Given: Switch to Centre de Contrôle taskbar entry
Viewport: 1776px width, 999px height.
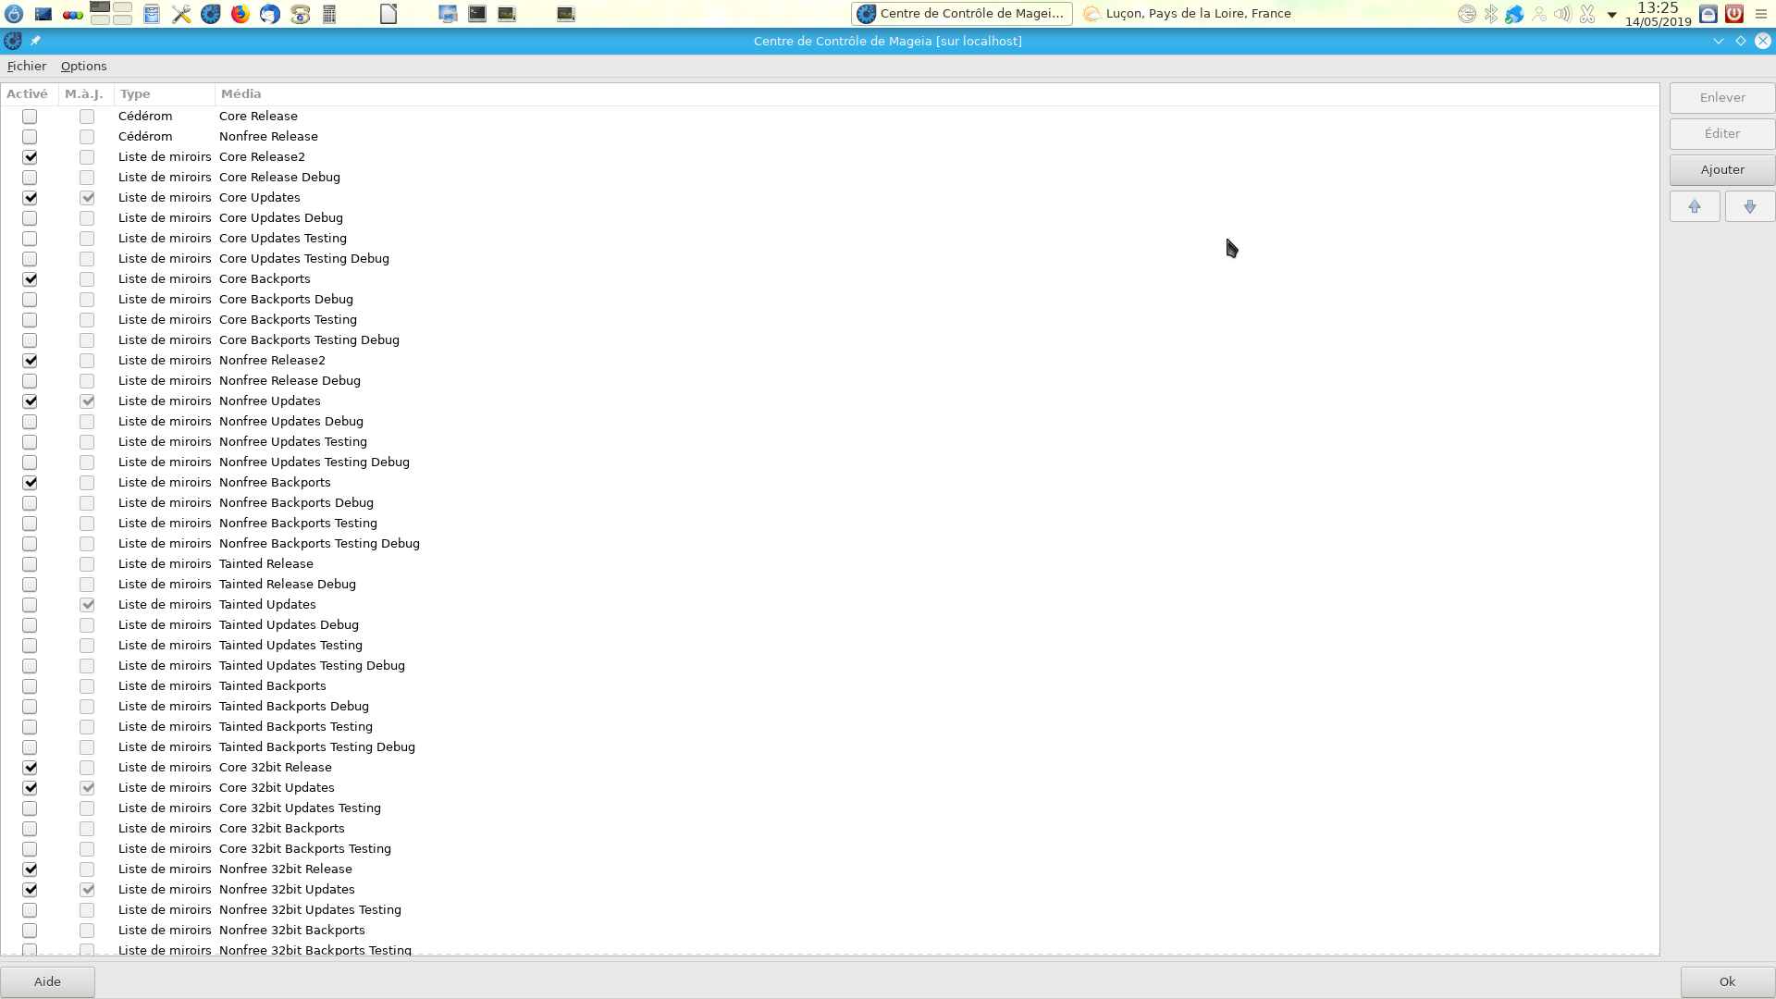Looking at the screenshot, I should (962, 14).
